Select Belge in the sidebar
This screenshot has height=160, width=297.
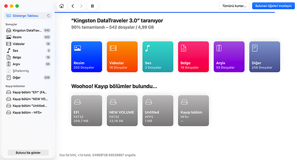(28, 57)
